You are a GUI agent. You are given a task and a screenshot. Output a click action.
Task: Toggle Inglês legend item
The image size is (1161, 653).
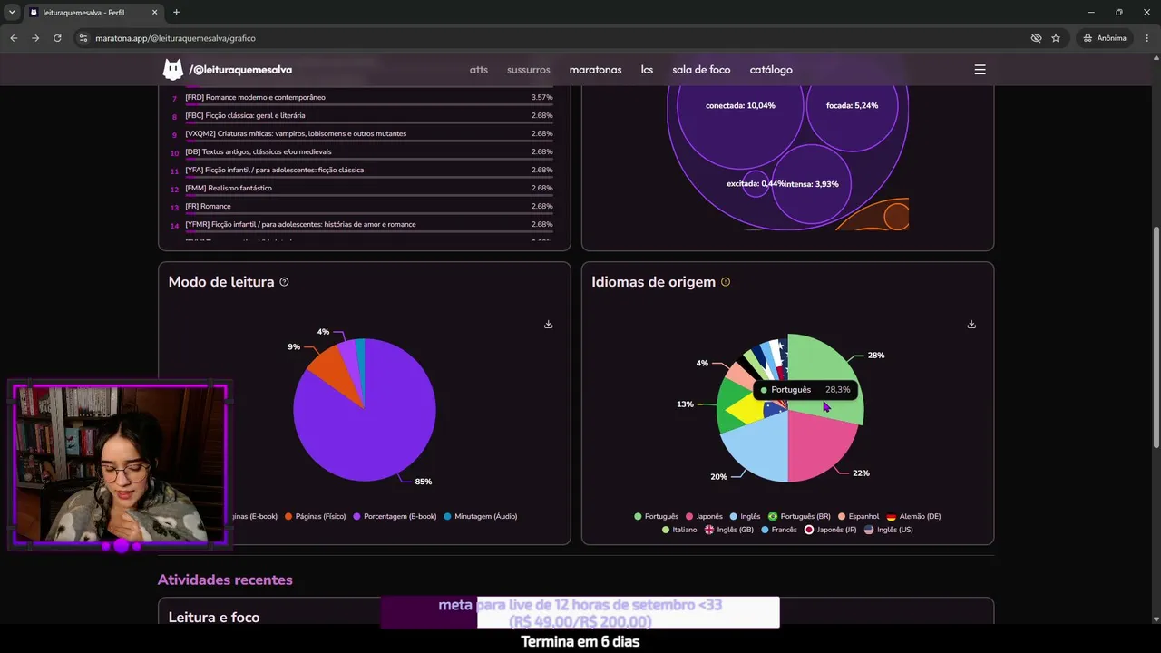[745, 516]
